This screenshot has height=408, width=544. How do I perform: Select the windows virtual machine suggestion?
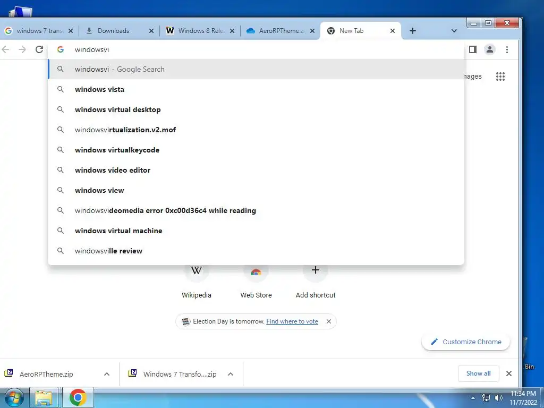[x=256, y=231]
